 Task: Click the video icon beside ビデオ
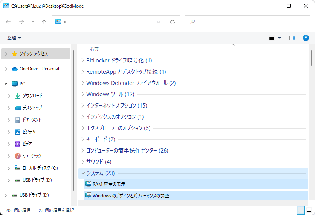[18, 144]
